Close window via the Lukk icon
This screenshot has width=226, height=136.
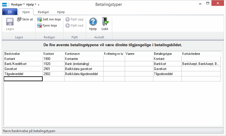click(x=105, y=22)
